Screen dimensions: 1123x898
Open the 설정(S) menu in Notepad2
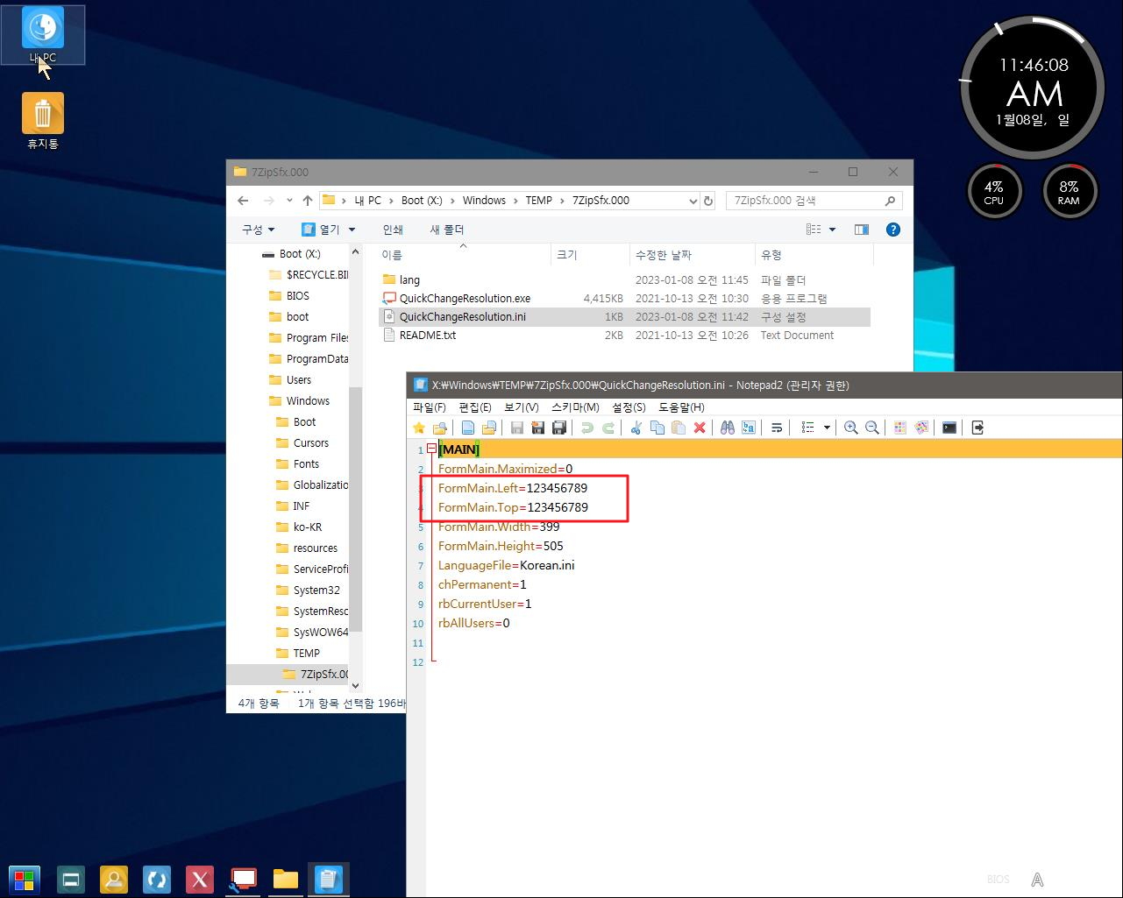[629, 407]
